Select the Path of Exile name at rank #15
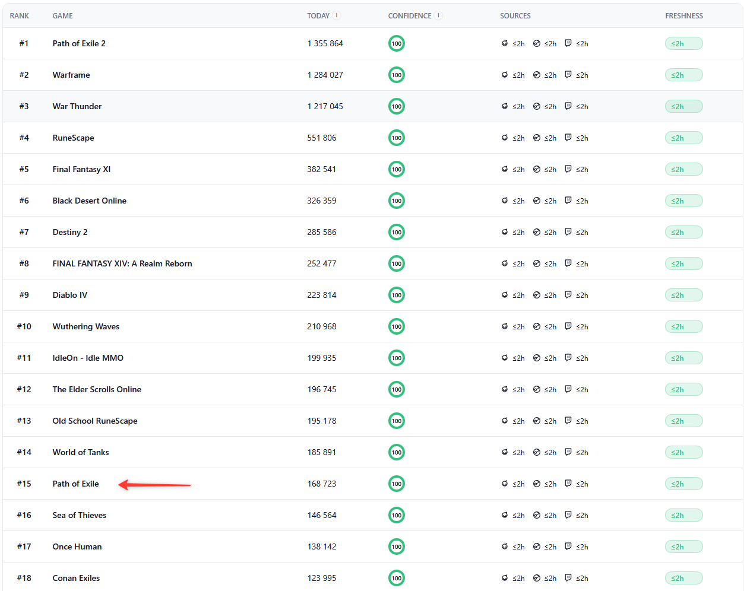The width and height of the screenshot is (744, 591). pyautogui.click(x=76, y=484)
